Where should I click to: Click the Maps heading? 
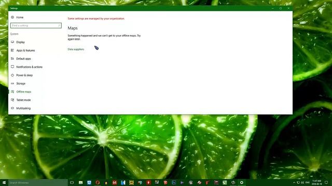pos(73,28)
